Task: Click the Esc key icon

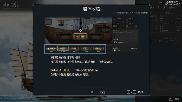Action: (x=171, y=99)
